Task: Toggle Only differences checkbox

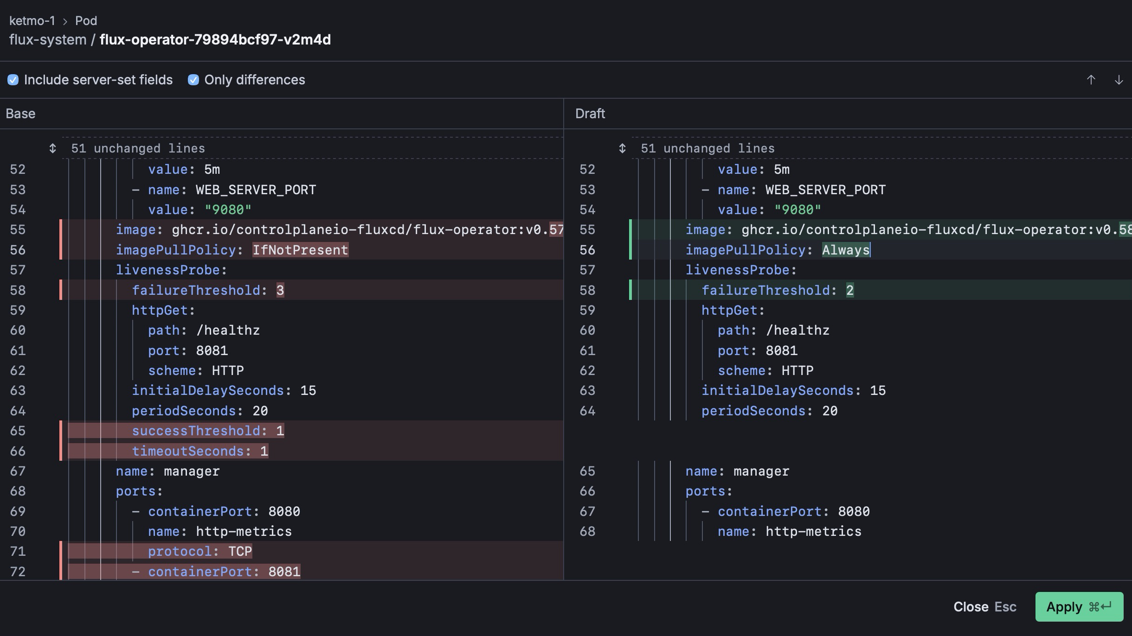Action: click(193, 80)
